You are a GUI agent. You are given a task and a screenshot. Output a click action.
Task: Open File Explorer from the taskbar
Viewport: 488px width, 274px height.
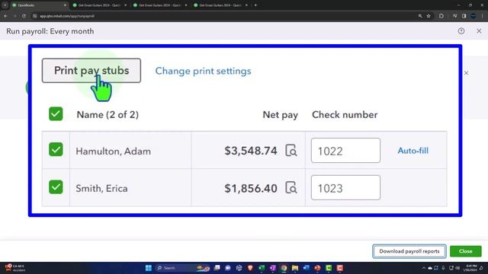pos(295,268)
